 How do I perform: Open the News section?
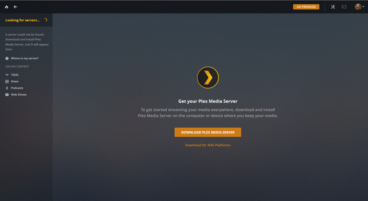tap(15, 81)
